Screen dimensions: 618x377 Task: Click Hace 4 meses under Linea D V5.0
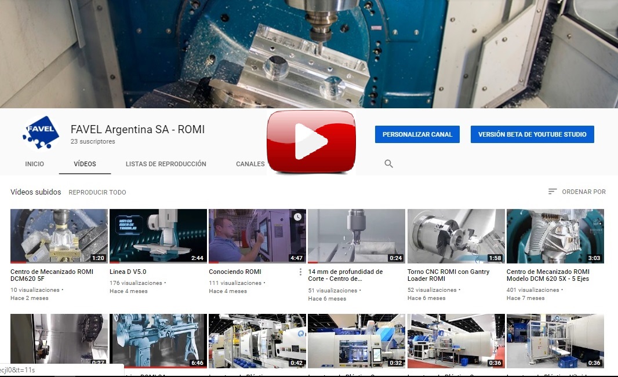(129, 291)
